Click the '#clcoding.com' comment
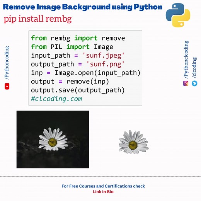 coord(56,99)
